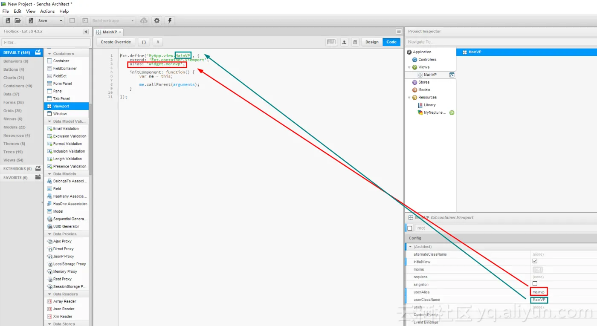Select the Stores node in inspector
597x326 pixels.
[x=424, y=82]
